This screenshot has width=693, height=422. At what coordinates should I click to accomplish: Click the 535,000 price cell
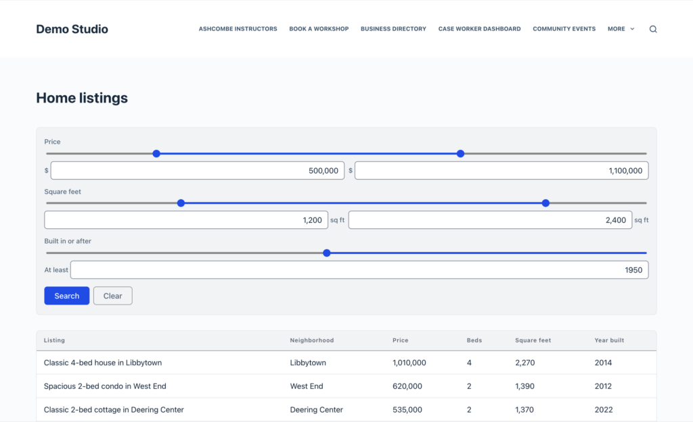click(407, 410)
